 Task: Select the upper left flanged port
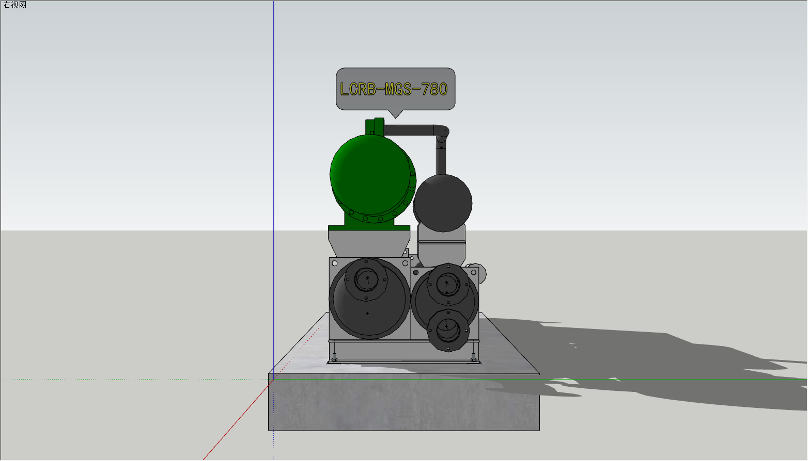point(367,279)
